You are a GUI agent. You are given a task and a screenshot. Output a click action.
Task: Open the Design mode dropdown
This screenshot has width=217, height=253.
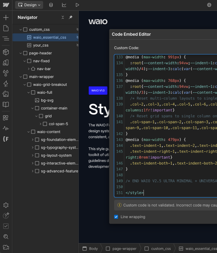(x=29, y=5)
